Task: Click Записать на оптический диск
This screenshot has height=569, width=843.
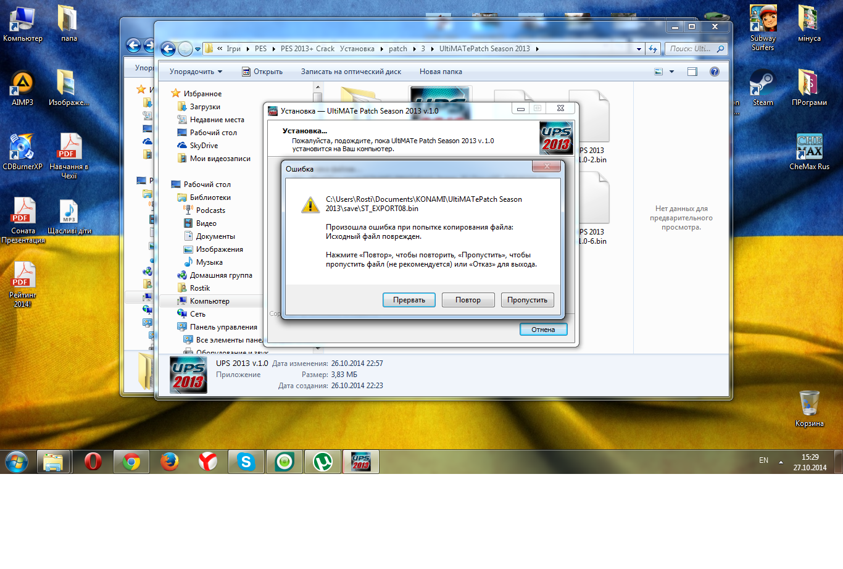Action: (351, 72)
